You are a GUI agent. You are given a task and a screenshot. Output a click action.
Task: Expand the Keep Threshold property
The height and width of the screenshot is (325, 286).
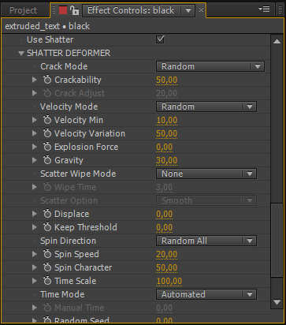pos(35,227)
